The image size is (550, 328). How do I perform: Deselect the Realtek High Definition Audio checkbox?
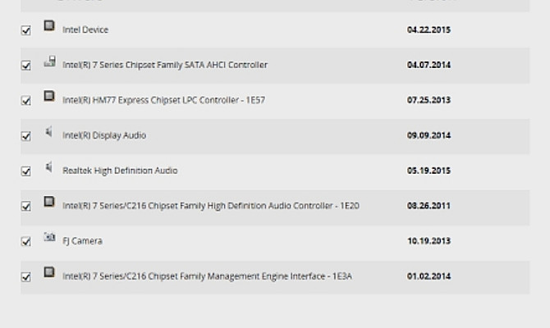(25, 171)
